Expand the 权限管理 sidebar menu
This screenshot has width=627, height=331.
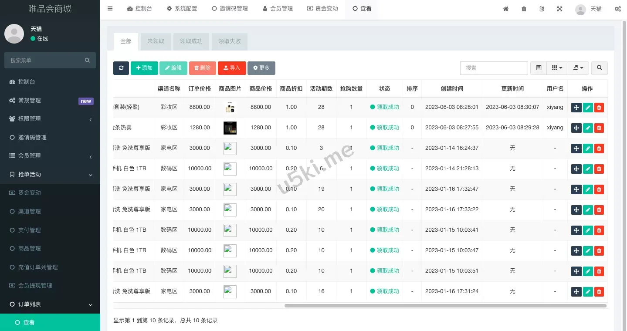pos(50,119)
